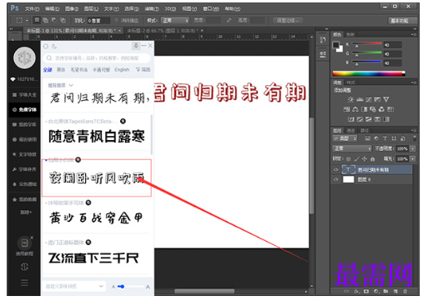Open the File menu

(33, 9)
